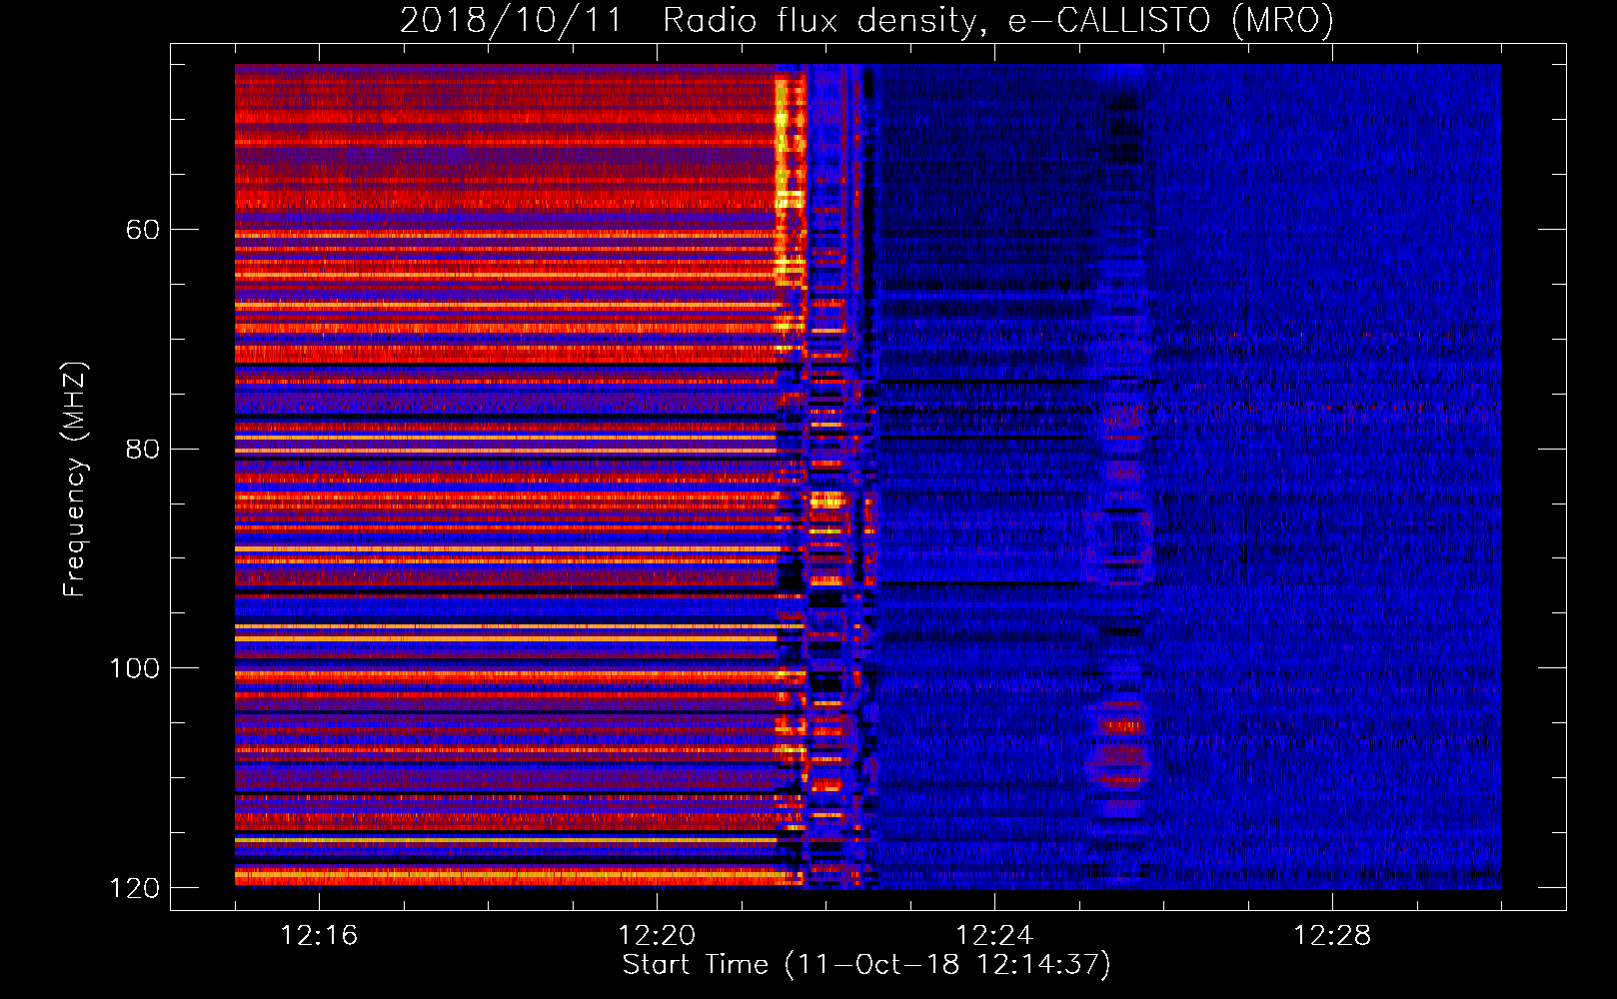Click the '12:16' time tick label
Image resolution: width=1617 pixels, height=999 pixels.
319,935
